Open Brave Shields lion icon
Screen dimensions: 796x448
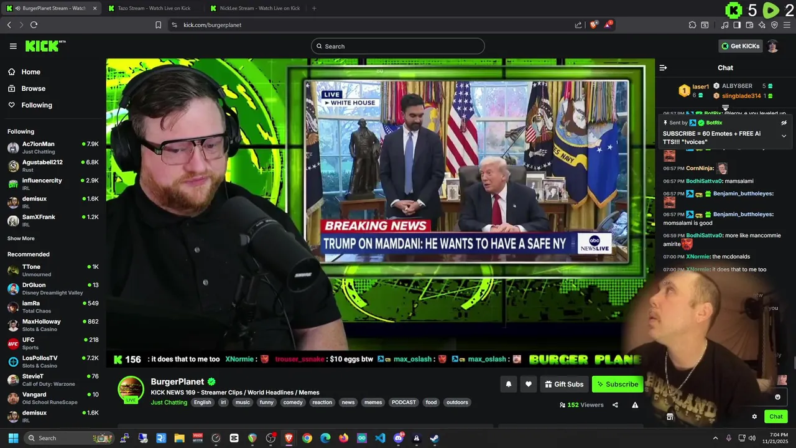(x=593, y=25)
